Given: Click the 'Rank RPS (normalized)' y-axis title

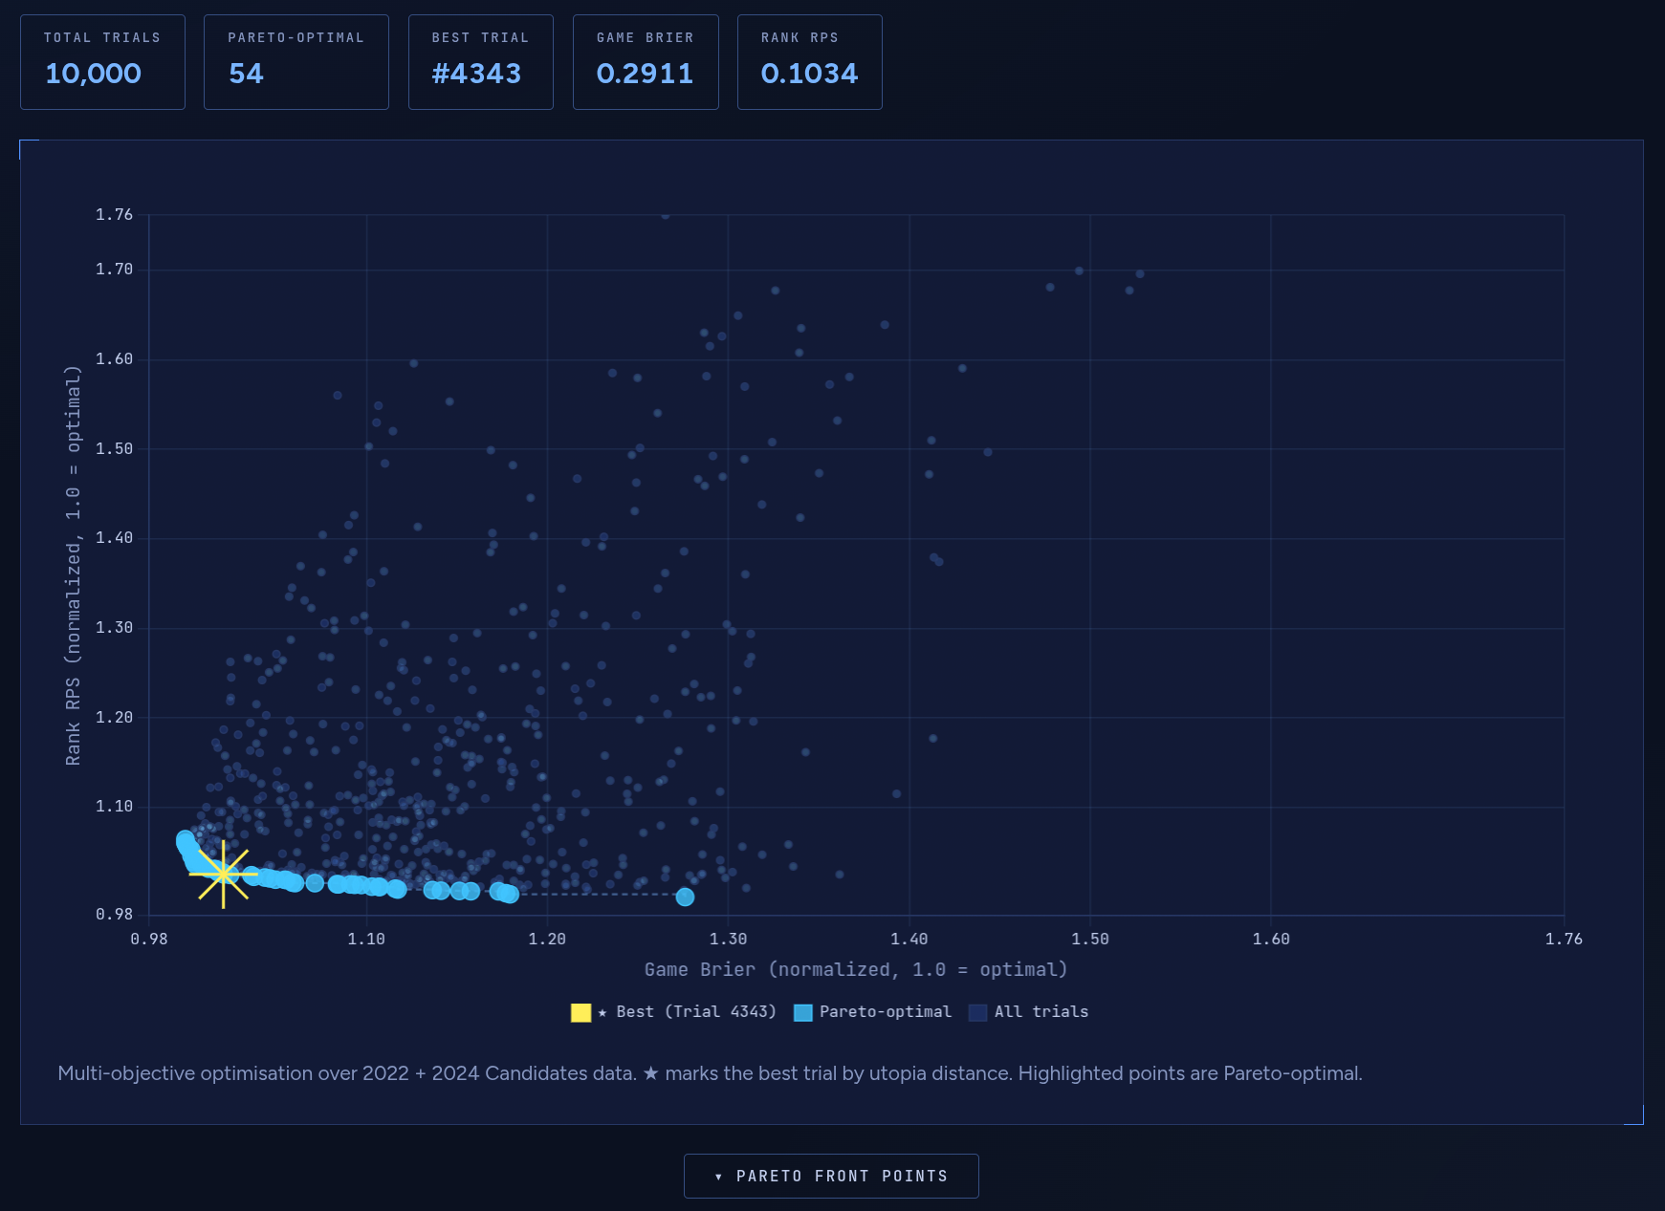Looking at the screenshot, I should coord(73,566).
